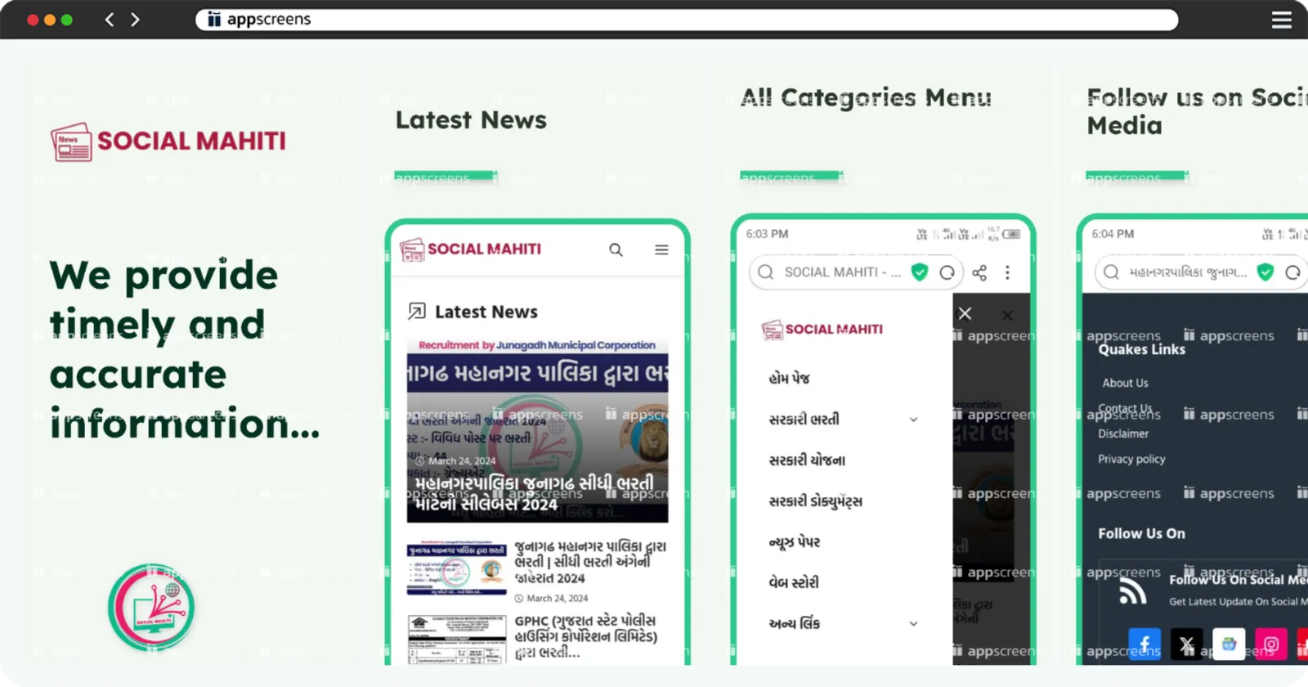This screenshot has height=687, width=1308.
Task: Open the X (Twitter) social icon
Action: (1186, 644)
